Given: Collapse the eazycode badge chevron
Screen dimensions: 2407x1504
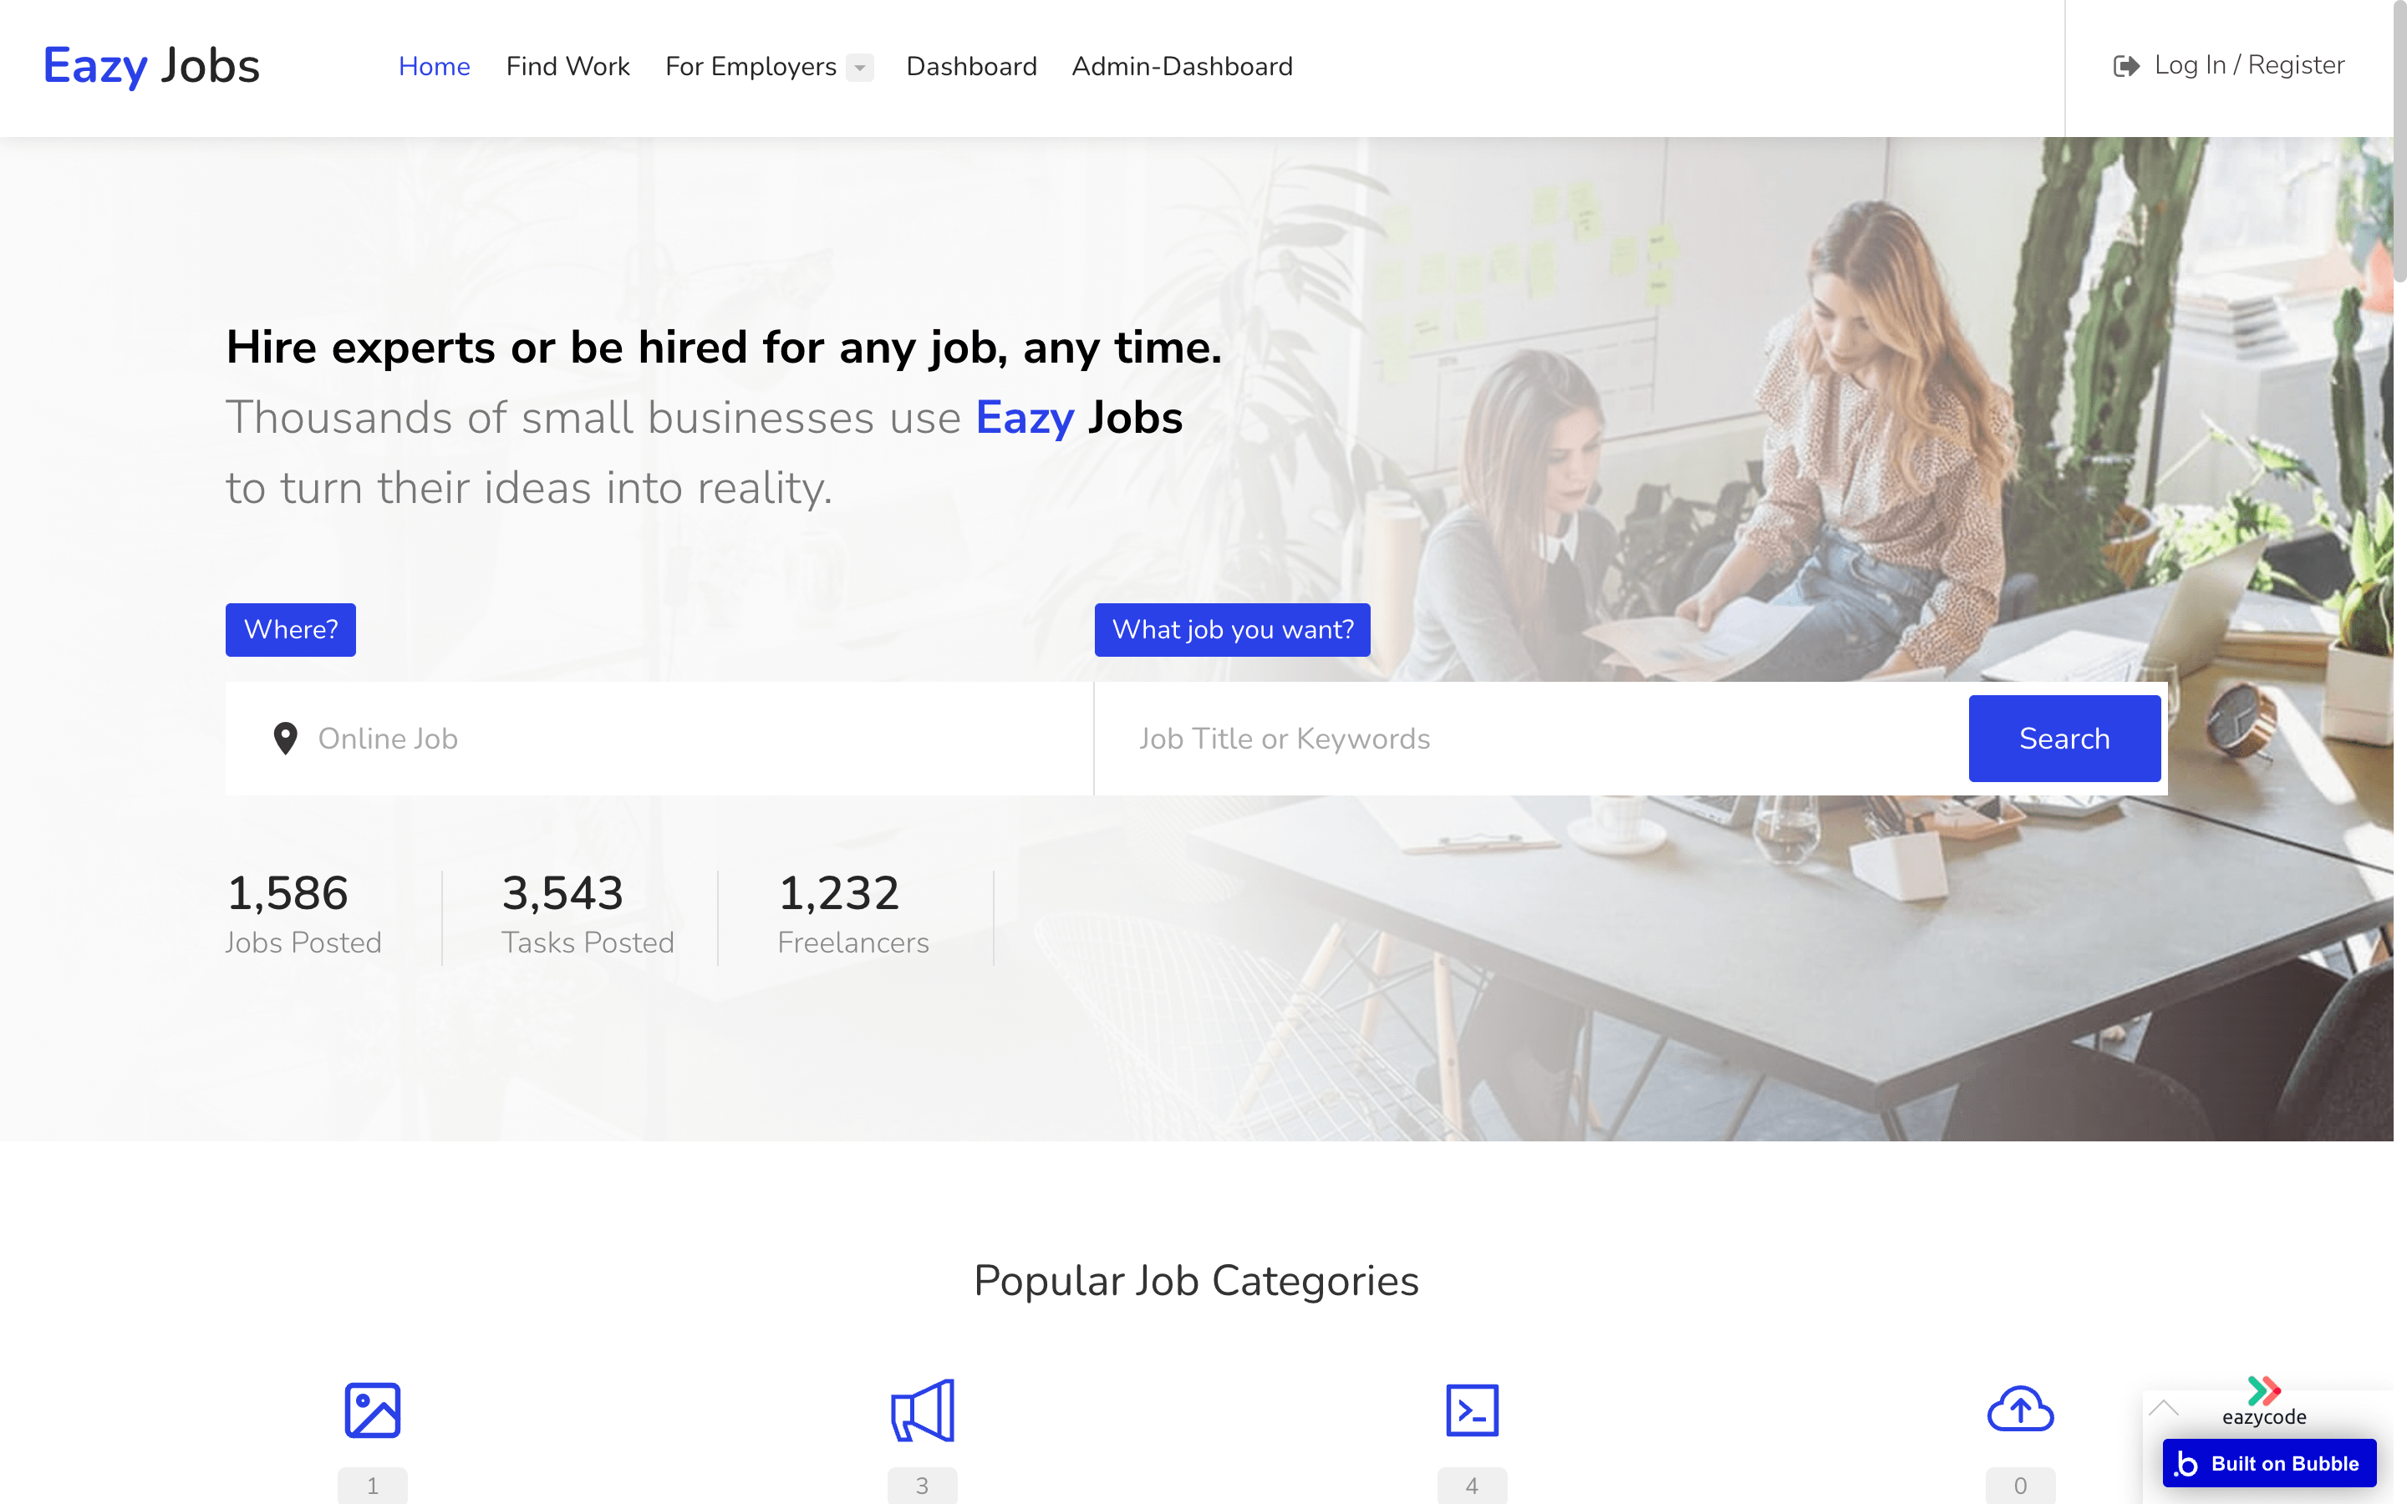Looking at the screenshot, I should click(x=2163, y=1408).
